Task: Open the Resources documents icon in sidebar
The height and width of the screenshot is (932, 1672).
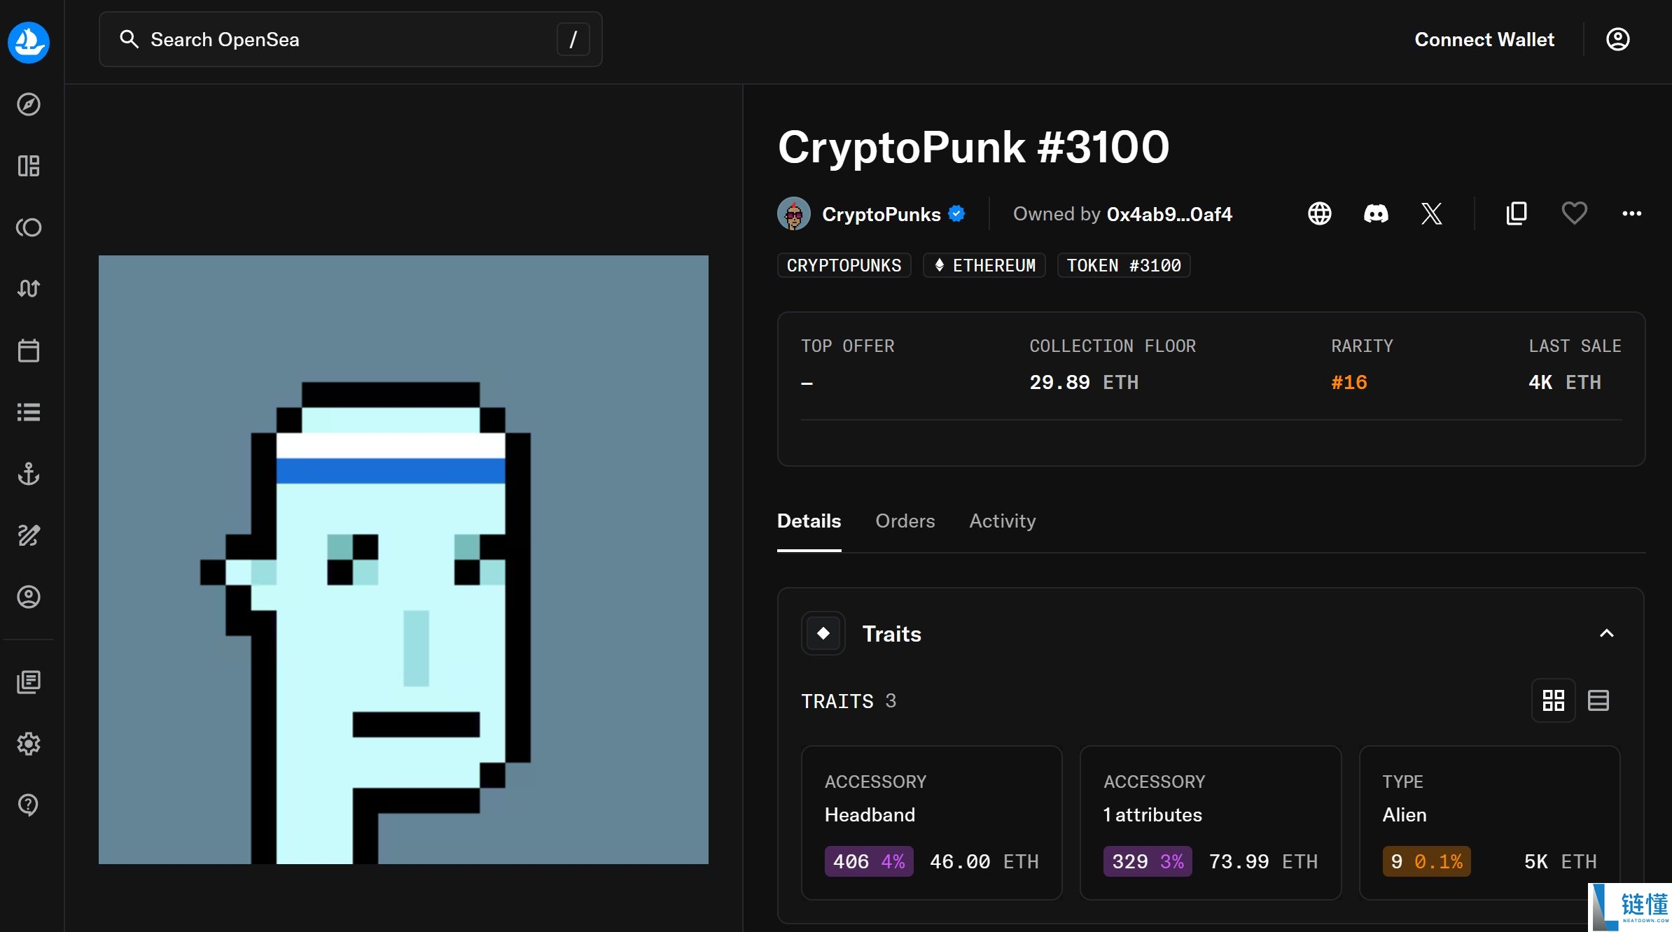Action: pos(29,682)
